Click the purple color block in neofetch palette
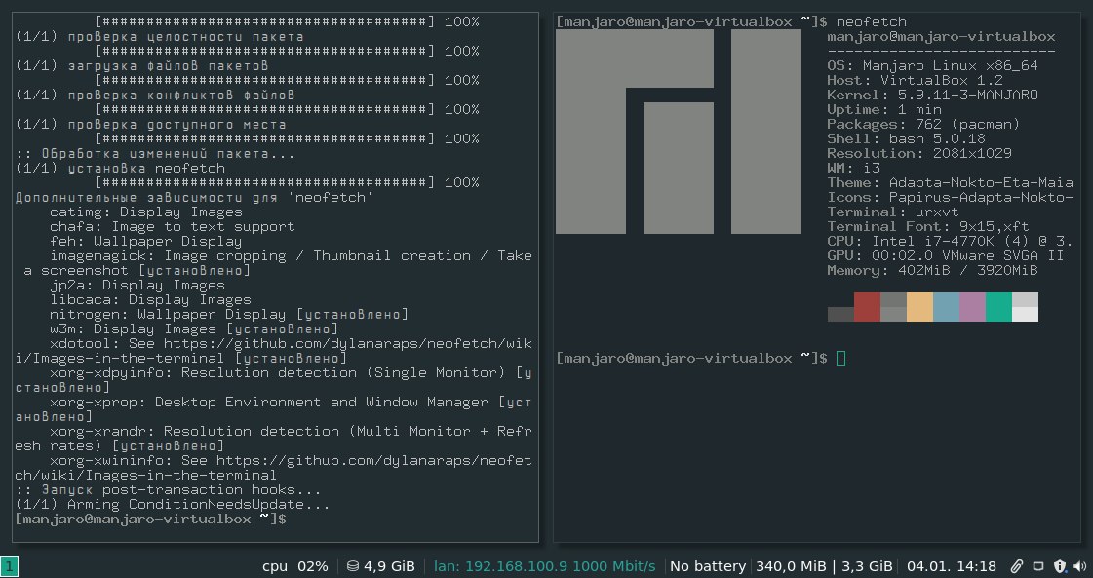The height and width of the screenshot is (578, 1093). pos(972,307)
